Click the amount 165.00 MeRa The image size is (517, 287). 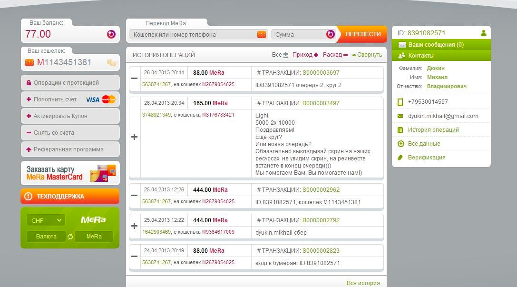(x=210, y=103)
